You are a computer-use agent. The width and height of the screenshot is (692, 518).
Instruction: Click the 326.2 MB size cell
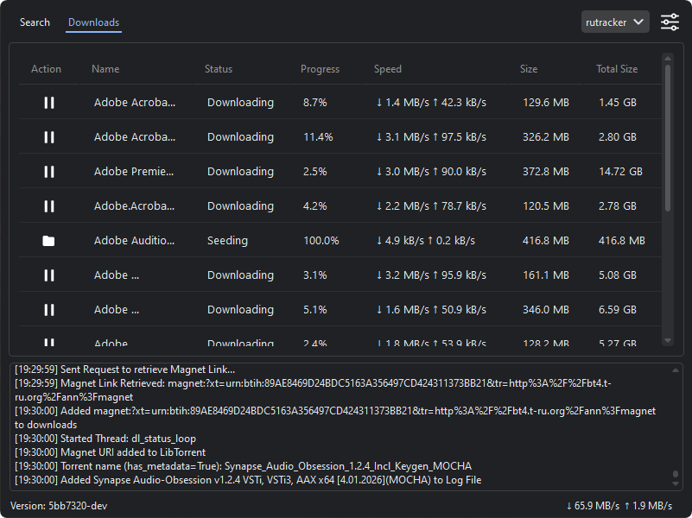tap(545, 137)
